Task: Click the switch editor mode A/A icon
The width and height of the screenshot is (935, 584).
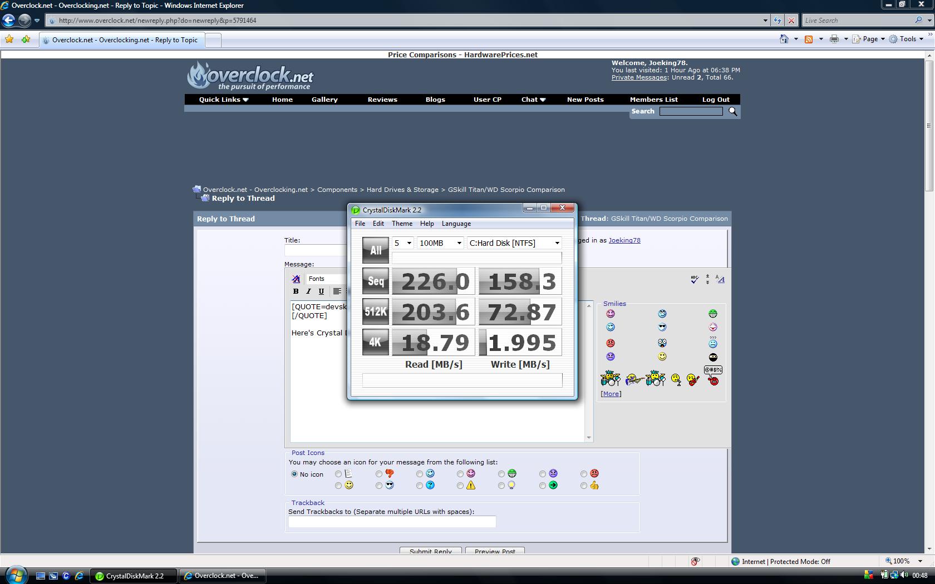Action: coord(720,279)
